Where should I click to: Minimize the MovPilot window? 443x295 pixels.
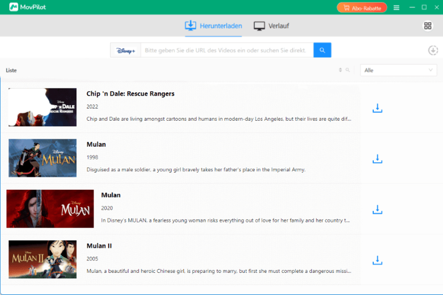412,7
